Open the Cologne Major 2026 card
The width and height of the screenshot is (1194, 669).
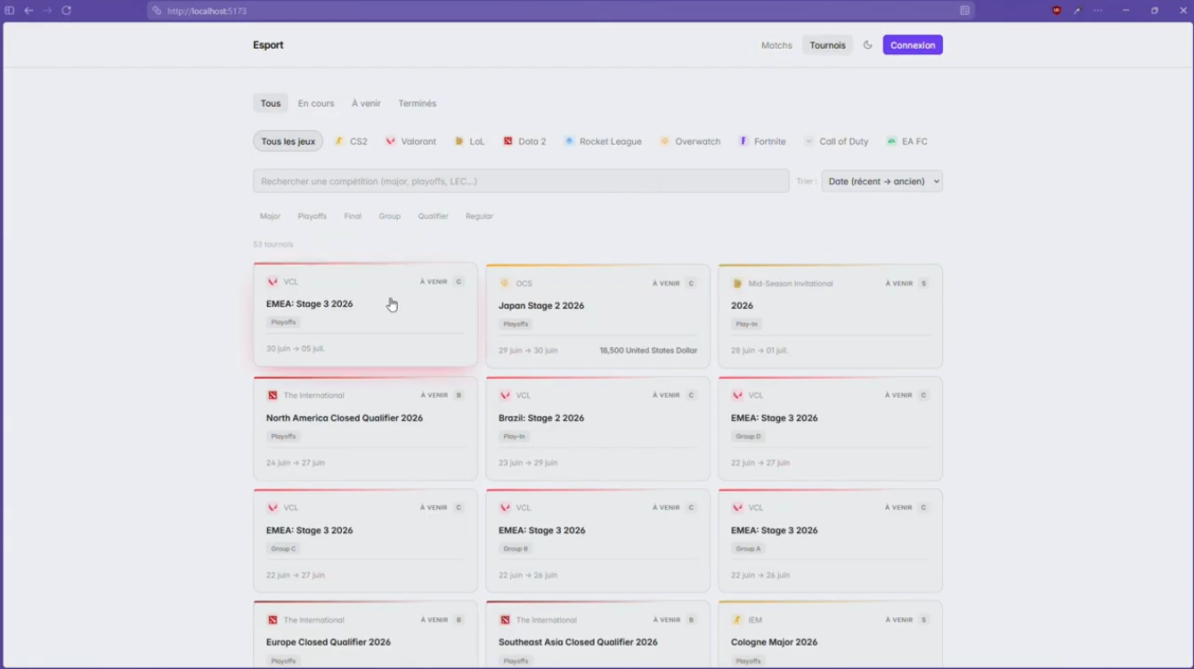click(830, 635)
